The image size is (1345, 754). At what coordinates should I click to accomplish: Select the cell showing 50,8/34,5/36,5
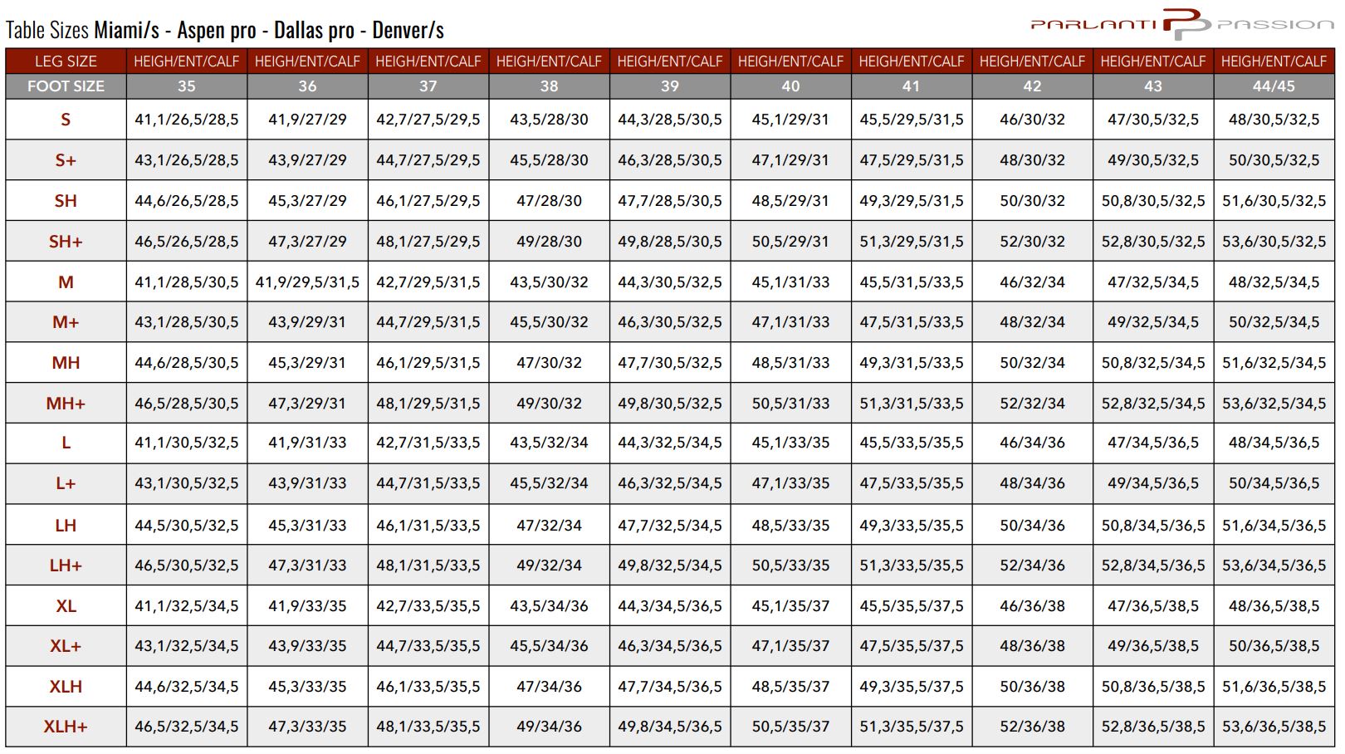click(1152, 526)
